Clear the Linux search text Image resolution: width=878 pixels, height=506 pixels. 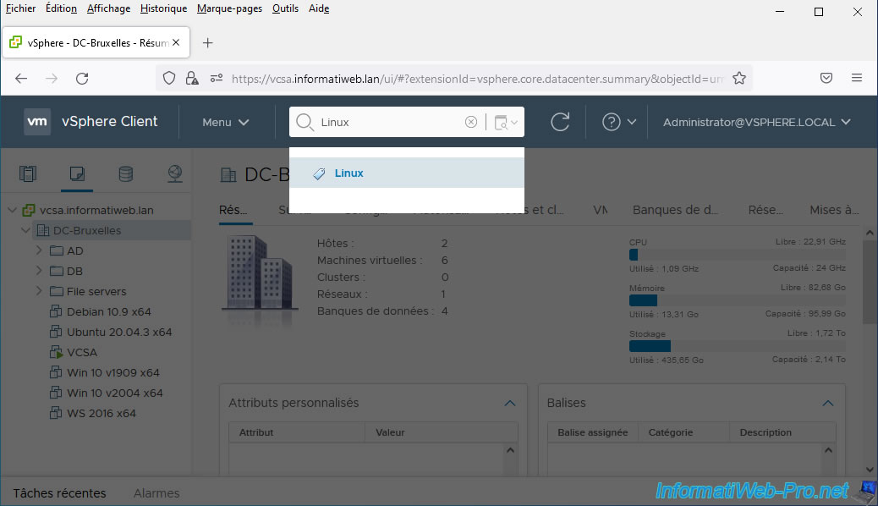471,122
